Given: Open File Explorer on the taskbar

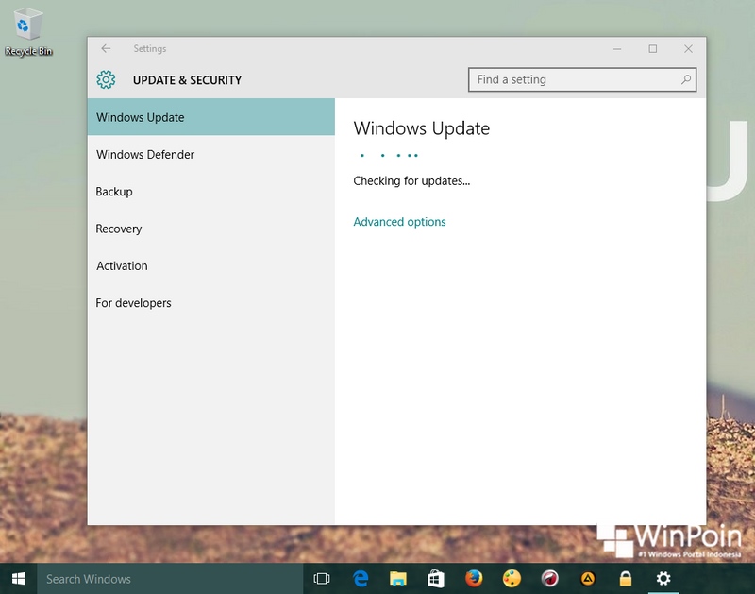Looking at the screenshot, I should [x=398, y=579].
